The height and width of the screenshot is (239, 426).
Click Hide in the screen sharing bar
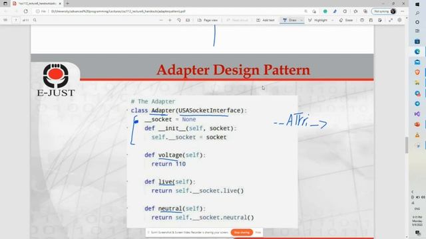[x=258, y=232]
